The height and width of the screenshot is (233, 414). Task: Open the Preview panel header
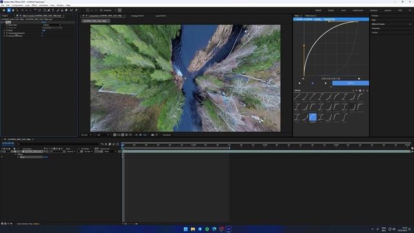tap(375, 16)
